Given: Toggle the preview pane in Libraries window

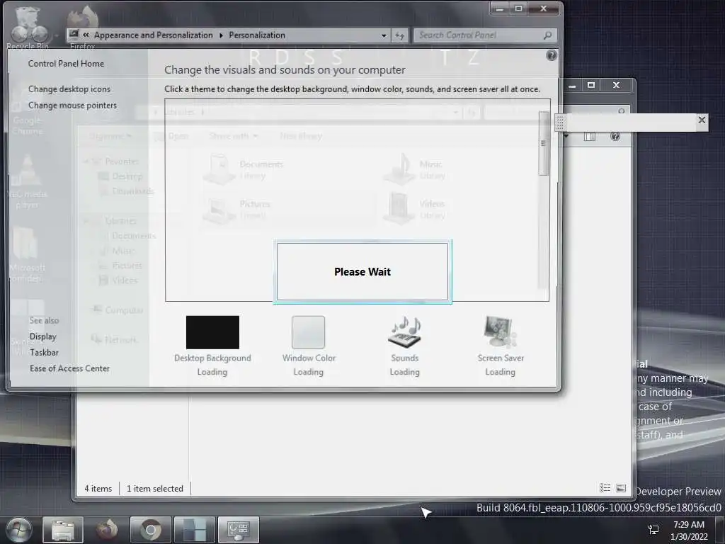Looking at the screenshot, I should click(590, 137).
